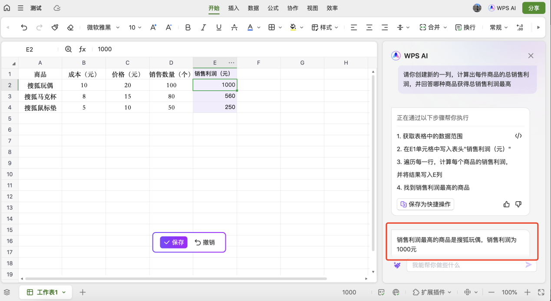Undo the last action
This screenshot has height=301, width=551.
tap(24, 27)
